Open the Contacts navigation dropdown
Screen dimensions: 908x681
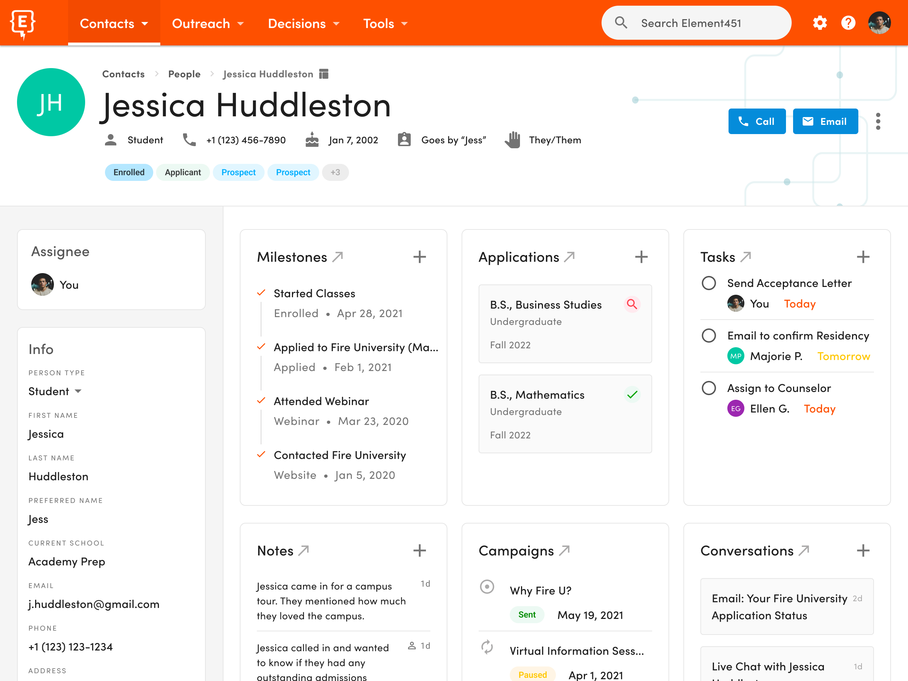pos(114,23)
